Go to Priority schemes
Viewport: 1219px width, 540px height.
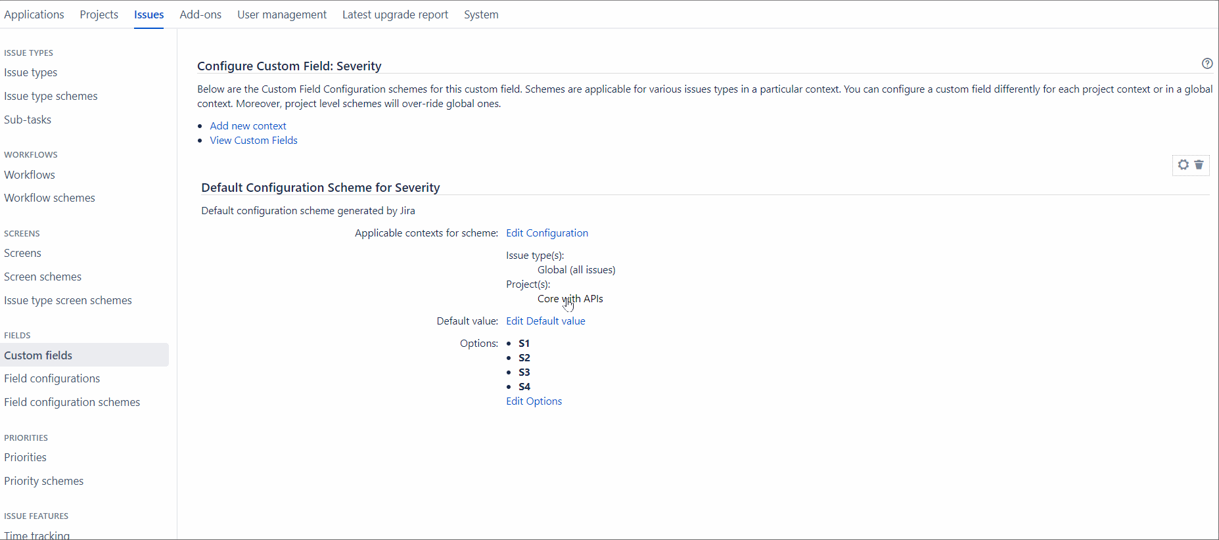tap(43, 480)
